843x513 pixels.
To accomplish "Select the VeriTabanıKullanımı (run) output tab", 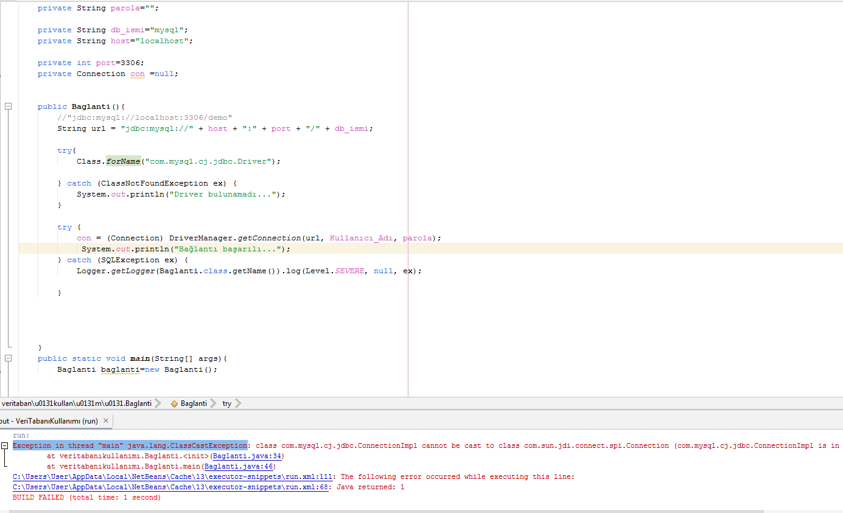I will click(x=49, y=421).
